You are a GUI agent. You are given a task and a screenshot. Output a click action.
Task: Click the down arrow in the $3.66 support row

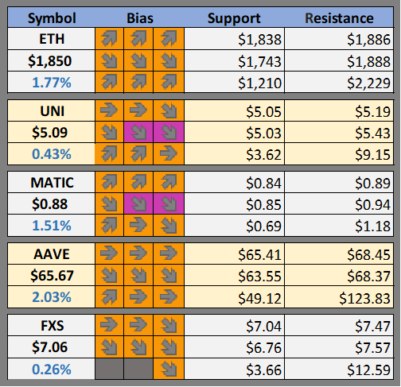[x=169, y=369]
